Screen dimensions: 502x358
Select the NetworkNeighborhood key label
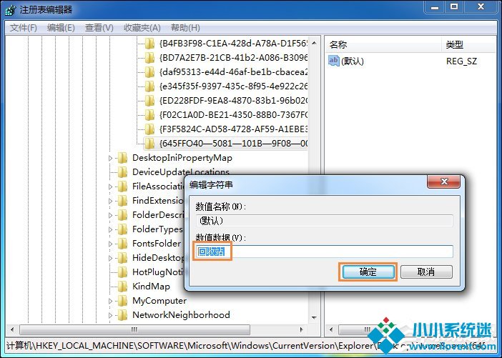[x=181, y=315]
